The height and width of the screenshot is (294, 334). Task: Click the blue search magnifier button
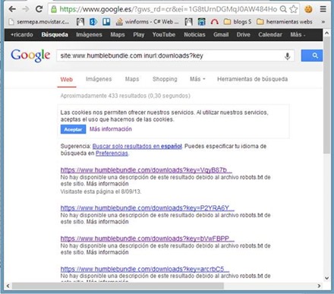pos(312,55)
